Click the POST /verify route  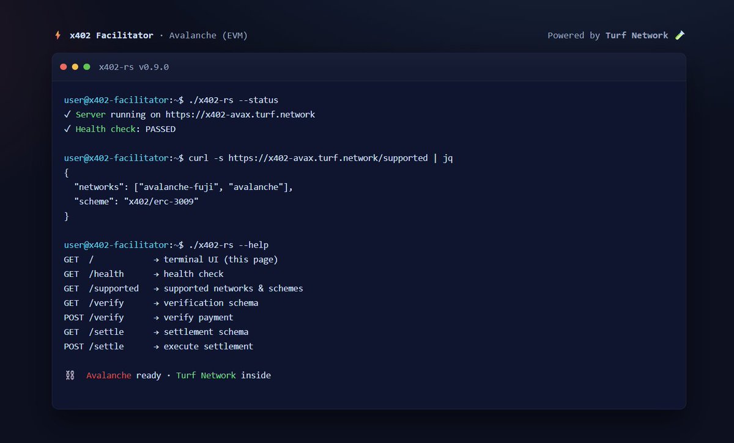pyautogui.click(x=149, y=318)
